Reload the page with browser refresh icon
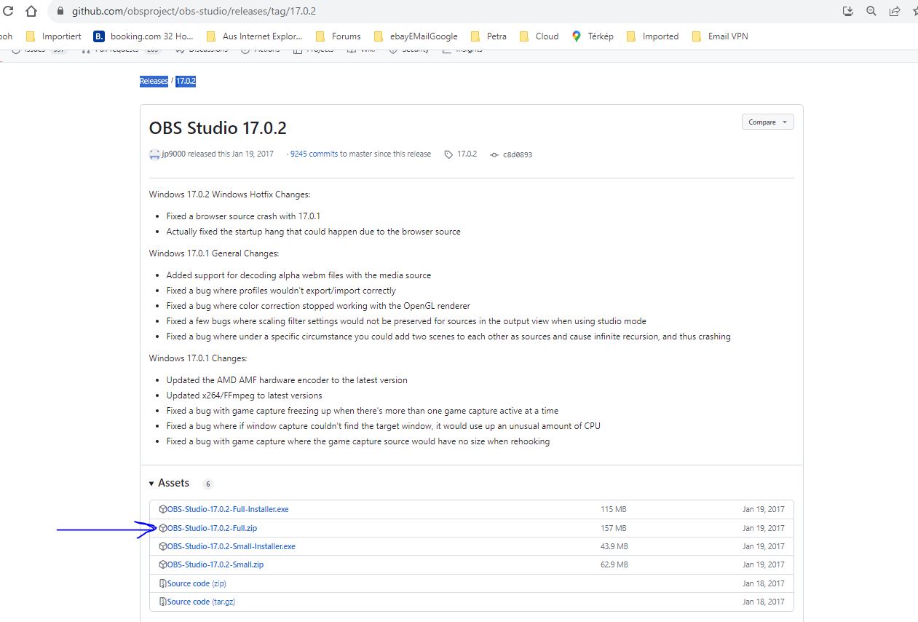The height and width of the screenshot is (622, 918). [x=9, y=12]
